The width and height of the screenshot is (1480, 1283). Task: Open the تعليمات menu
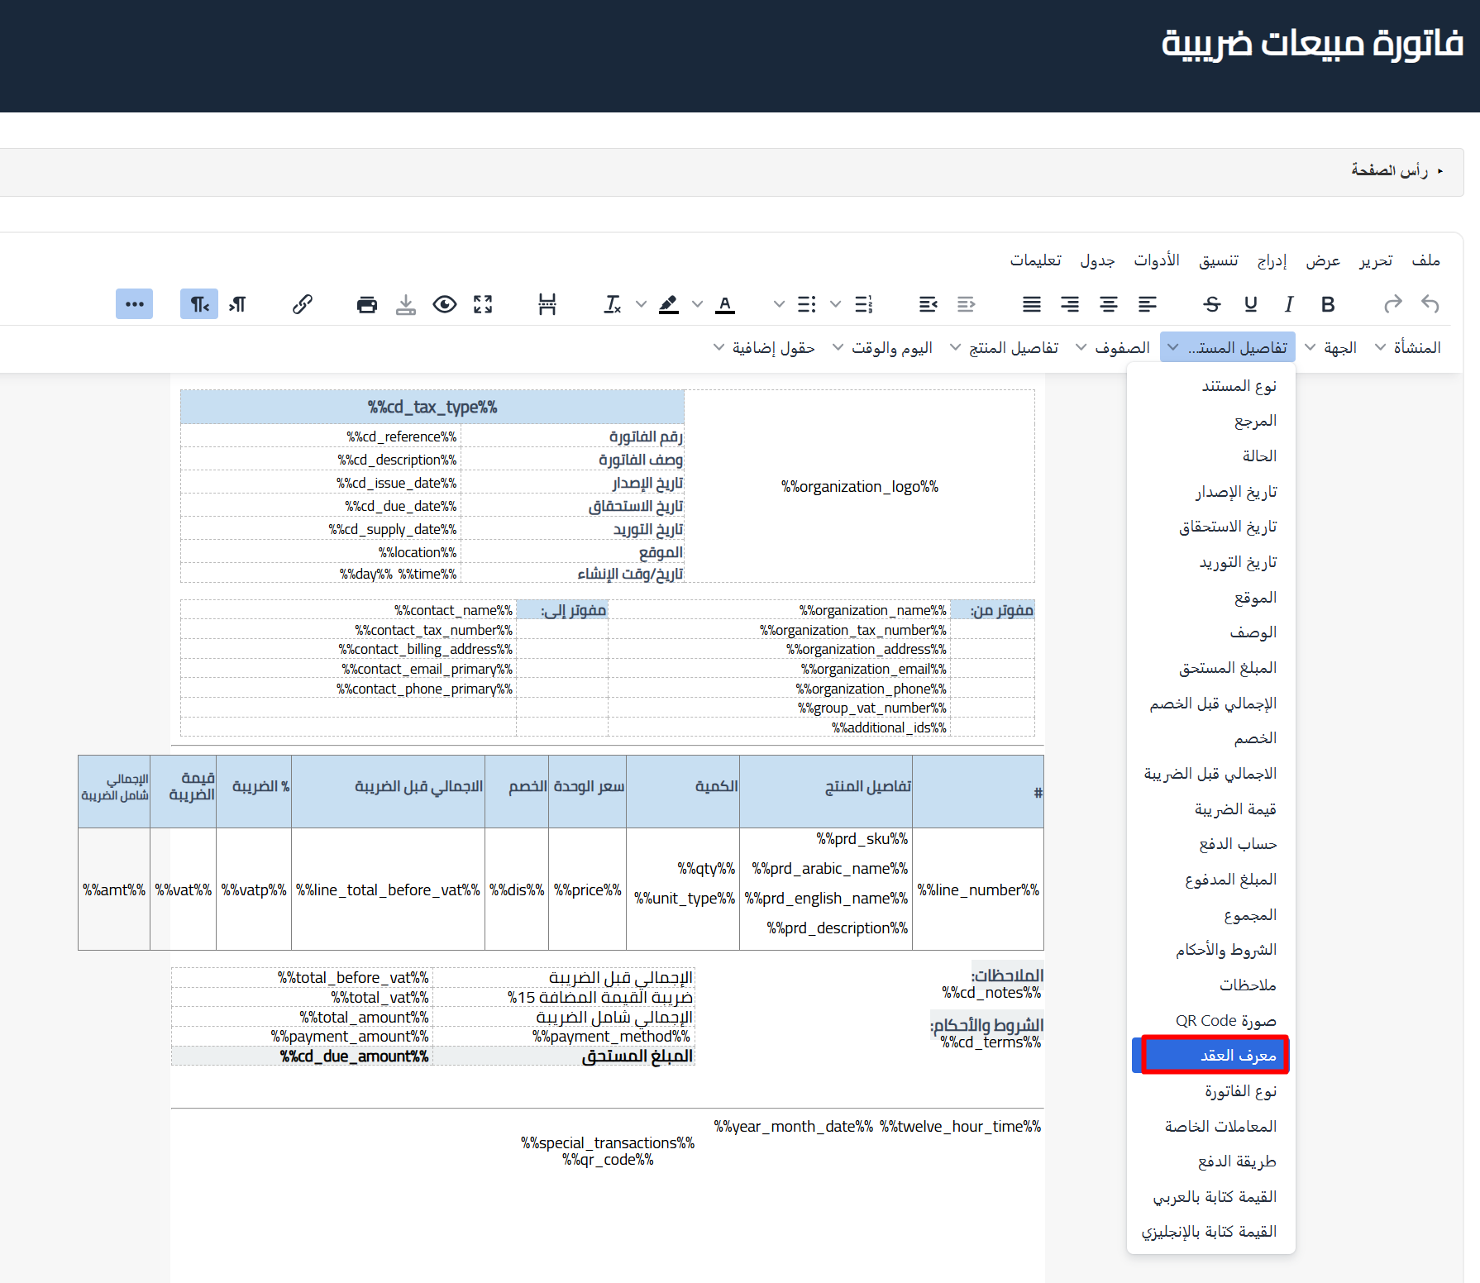click(x=1035, y=260)
